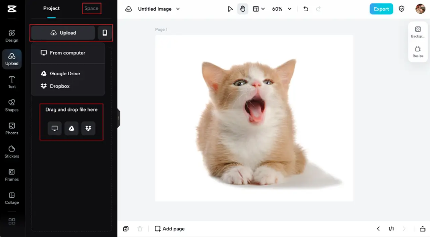The height and width of the screenshot is (237, 430).
Task: Click the Drag and drop file here text
Action: (71, 109)
